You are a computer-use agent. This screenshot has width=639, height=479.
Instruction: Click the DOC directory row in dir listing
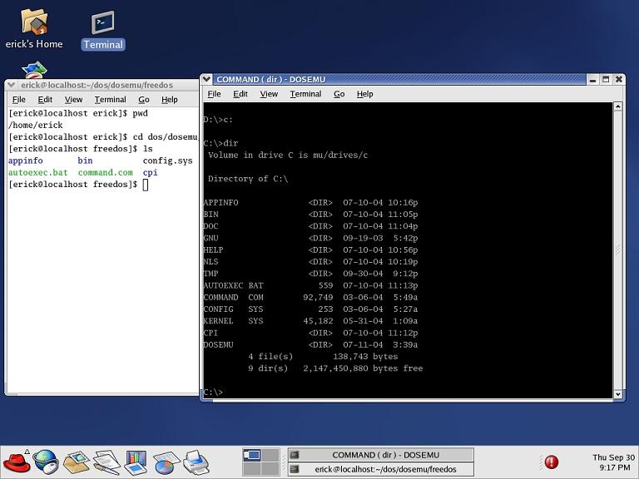[x=310, y=226]
